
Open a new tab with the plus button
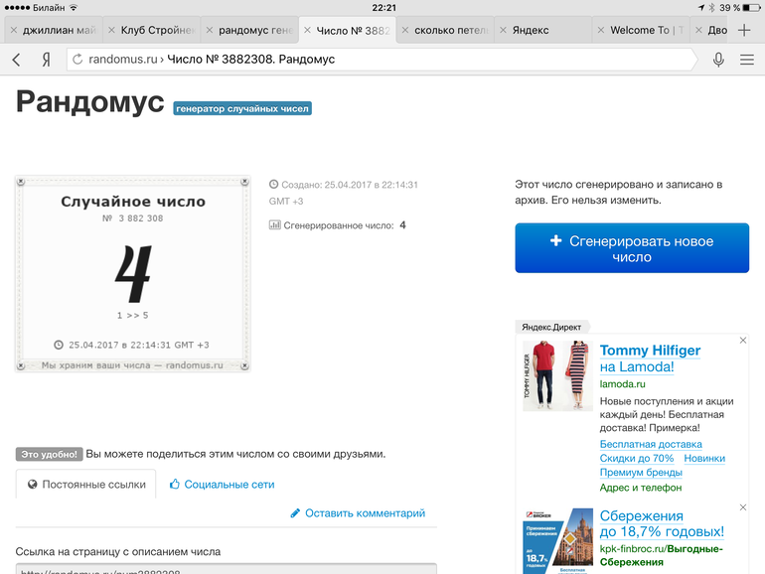coord(744,30)
